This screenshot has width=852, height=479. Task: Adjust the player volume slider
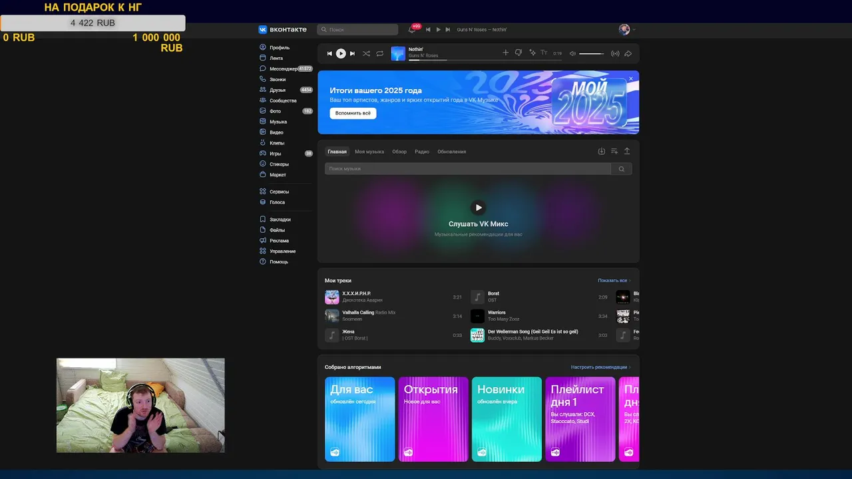coord(592,53)
